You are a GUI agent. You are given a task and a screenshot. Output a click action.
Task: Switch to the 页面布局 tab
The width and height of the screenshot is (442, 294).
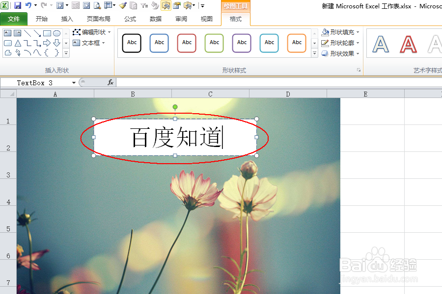click(x=98, y=19)
